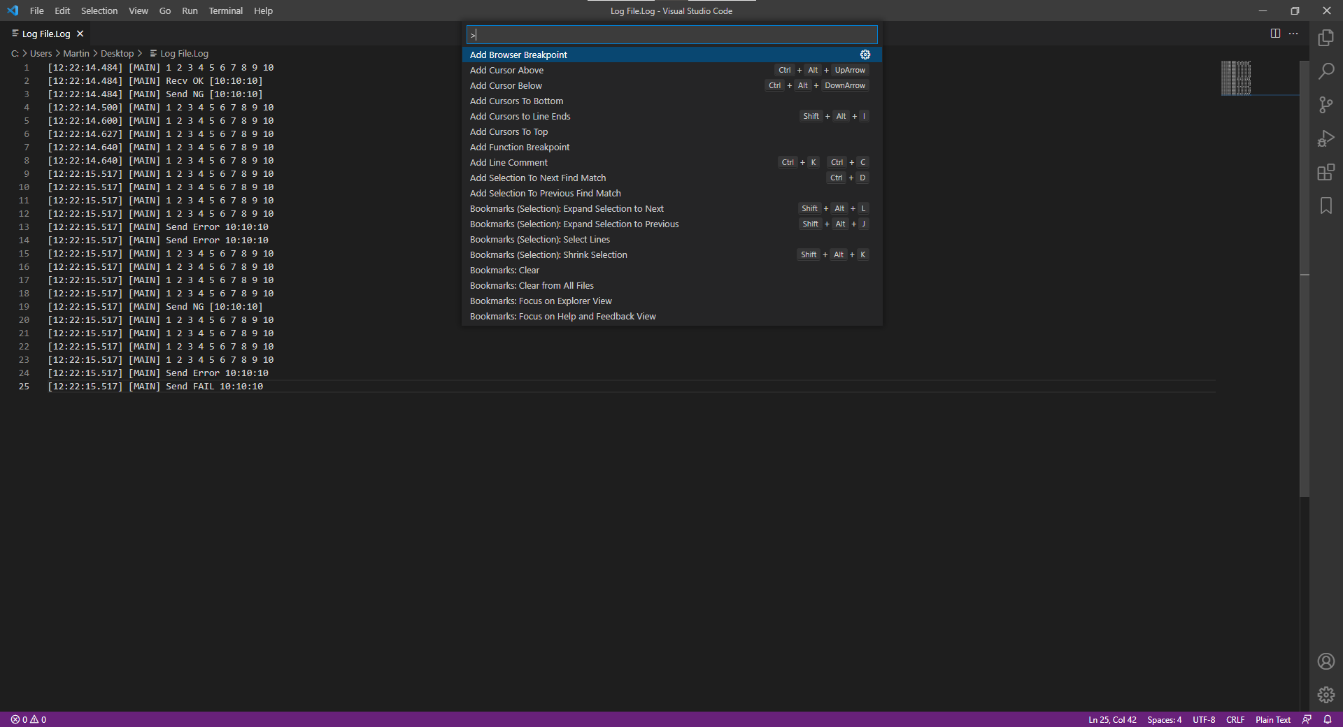Run Add Function Breakpoint command
The width and height of the screenshot is (1343, 727).
671,147
